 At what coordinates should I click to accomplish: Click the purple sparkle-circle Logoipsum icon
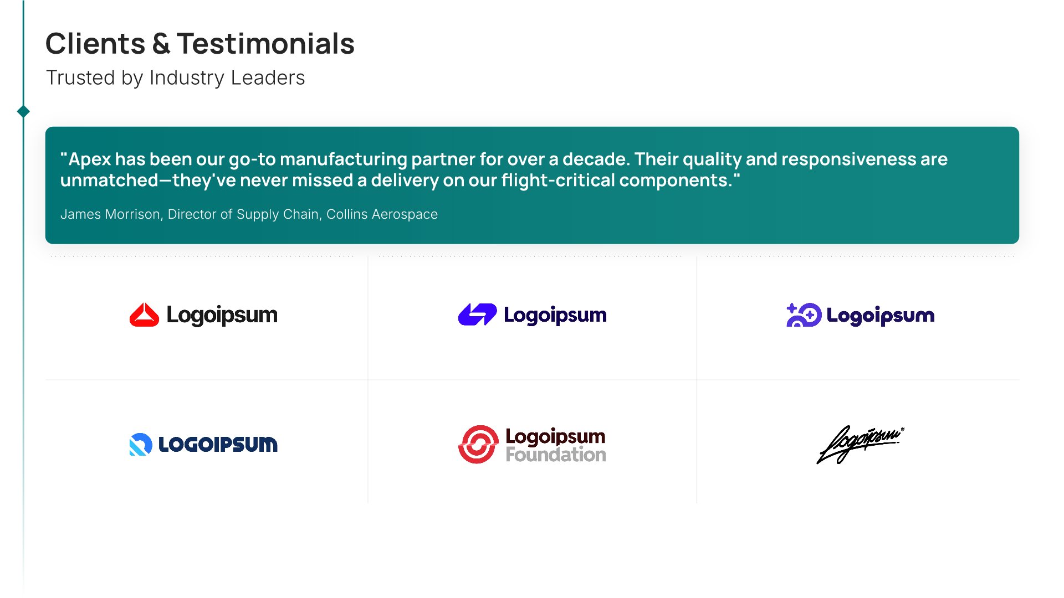[804, 315]
